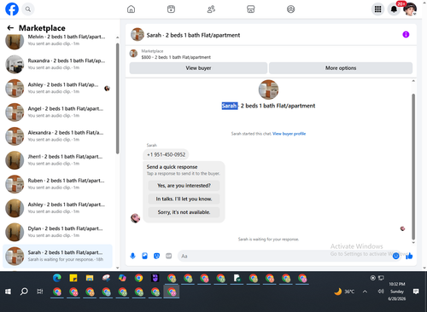Click the chat scrollbar down arrow

(413, 243)
